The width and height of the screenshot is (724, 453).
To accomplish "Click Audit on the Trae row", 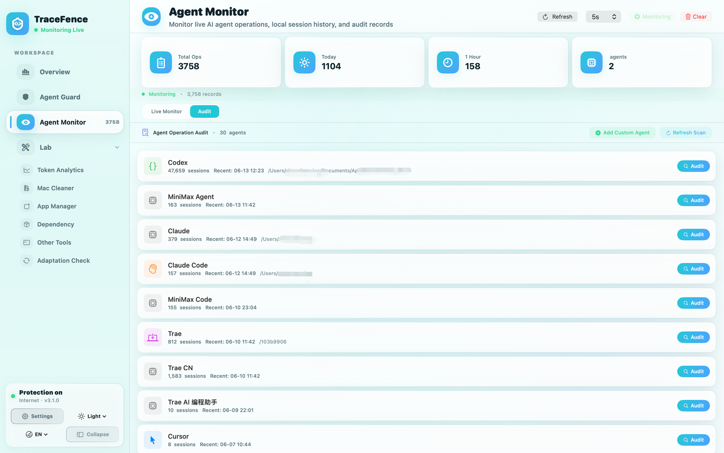I will pyautogui.click(x=693, y=337).
